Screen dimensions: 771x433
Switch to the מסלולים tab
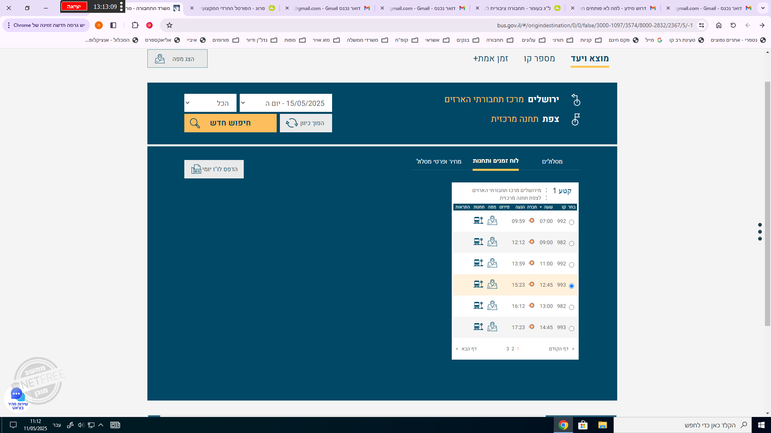[x=552, y=161]
